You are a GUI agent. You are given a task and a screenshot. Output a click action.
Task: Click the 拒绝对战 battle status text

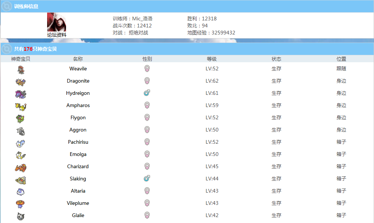pos(138,33)
